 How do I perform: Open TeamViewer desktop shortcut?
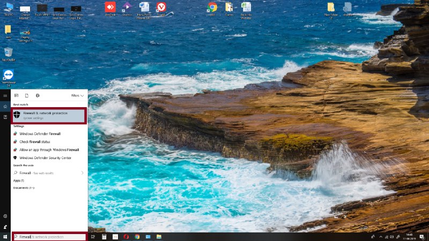(x=8, y=76)
